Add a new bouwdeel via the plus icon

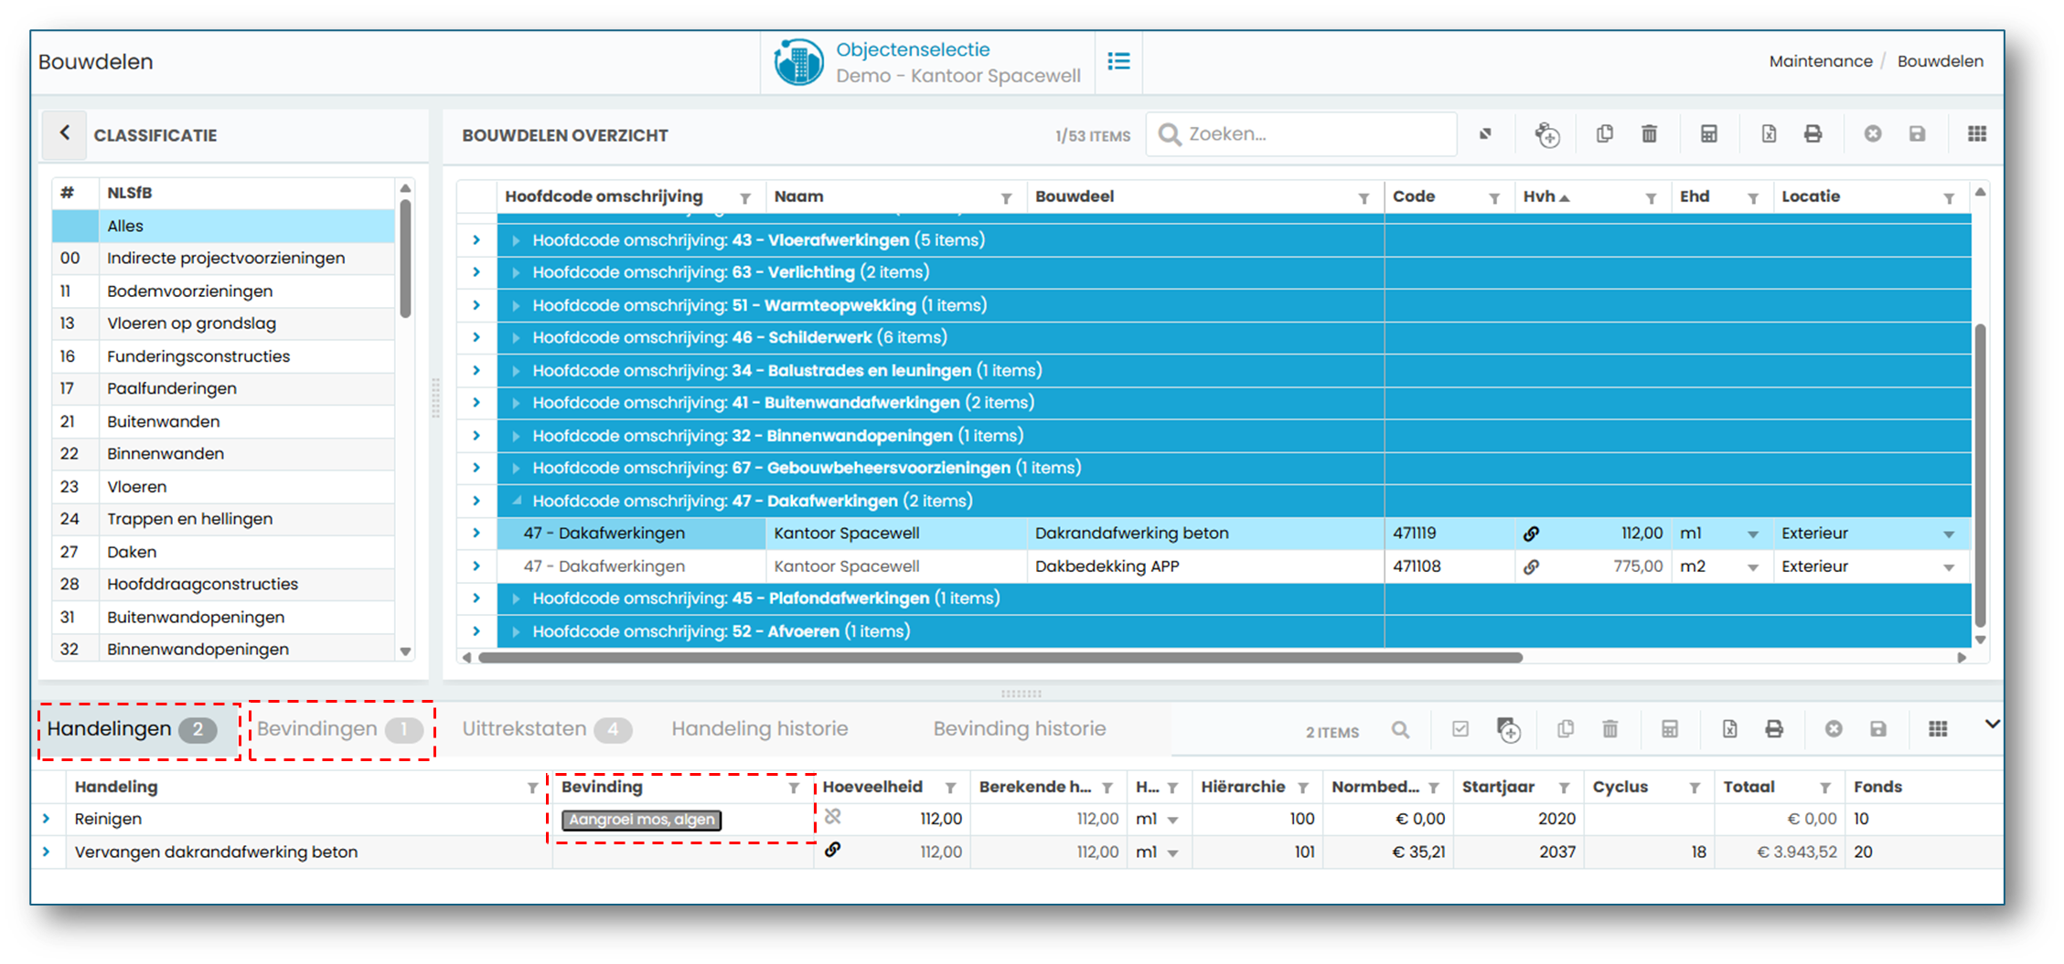pyautogui.click(x=1546, y=134)
